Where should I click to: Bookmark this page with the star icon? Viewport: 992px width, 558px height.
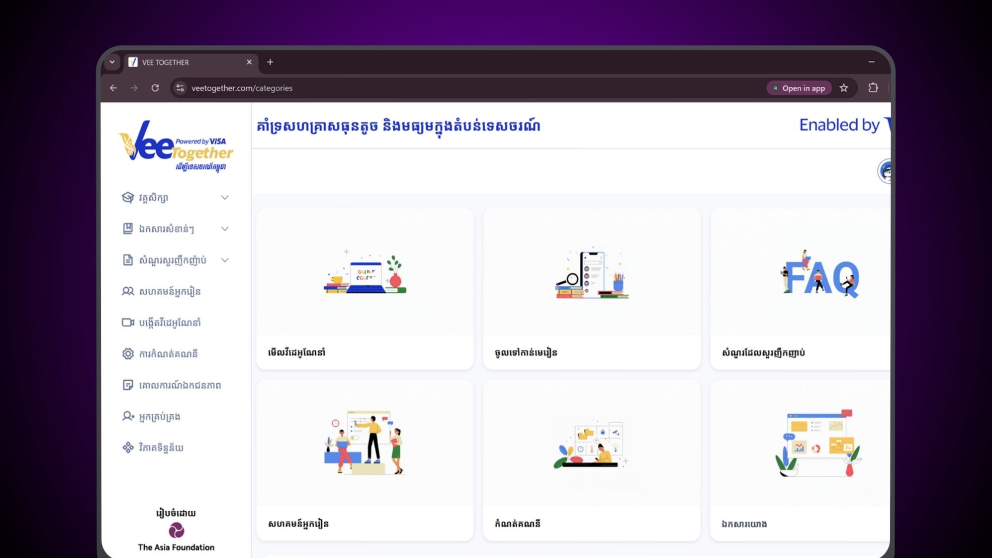pos(844,88)
